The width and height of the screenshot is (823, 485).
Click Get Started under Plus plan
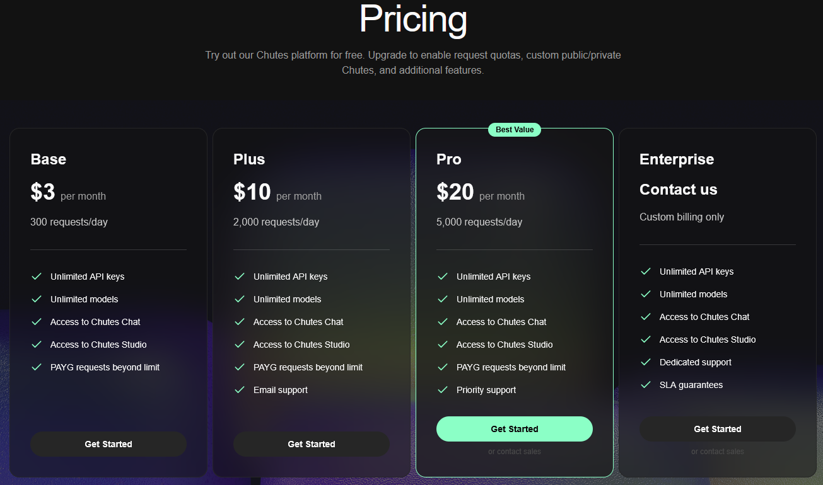coord(311,444)
